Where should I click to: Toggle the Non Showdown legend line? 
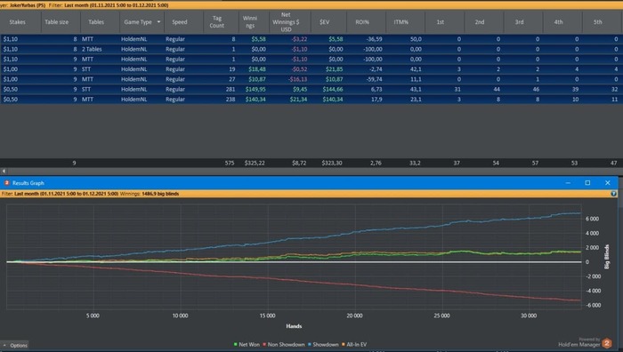[283, 345]
